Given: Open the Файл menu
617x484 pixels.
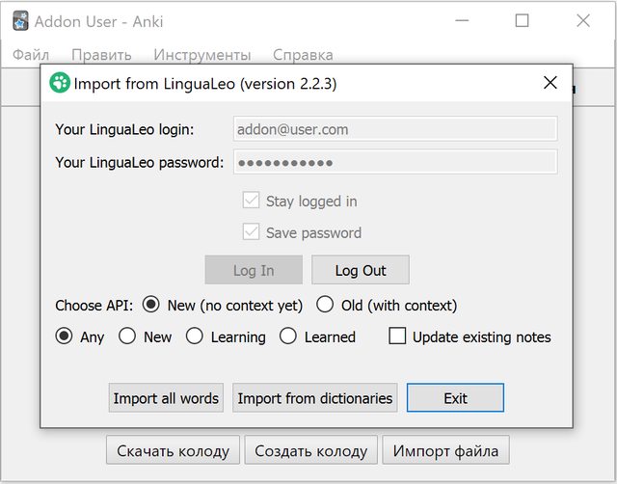Looking at the screenshot, I should click(x=31, y=55).
